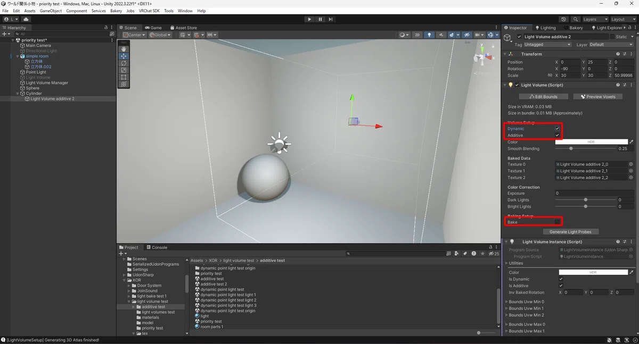639x344 pixels.
Task: Click the GameObject cube icon in Inspector
Action: pos(507,37)
